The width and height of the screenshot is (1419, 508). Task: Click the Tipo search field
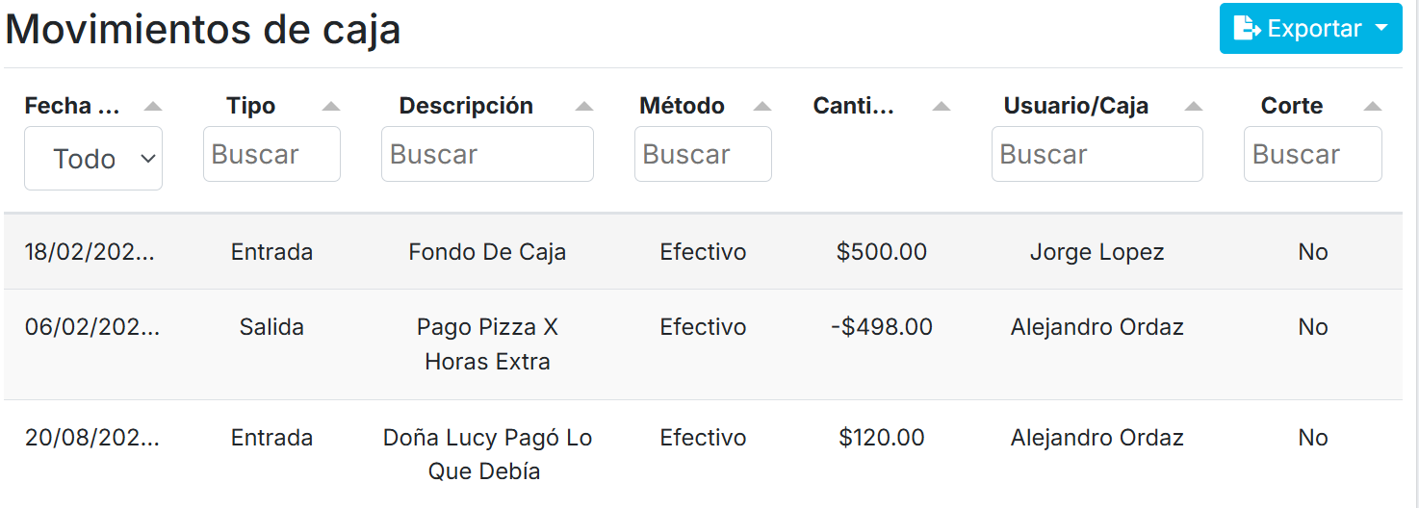[x=271, y=154]
